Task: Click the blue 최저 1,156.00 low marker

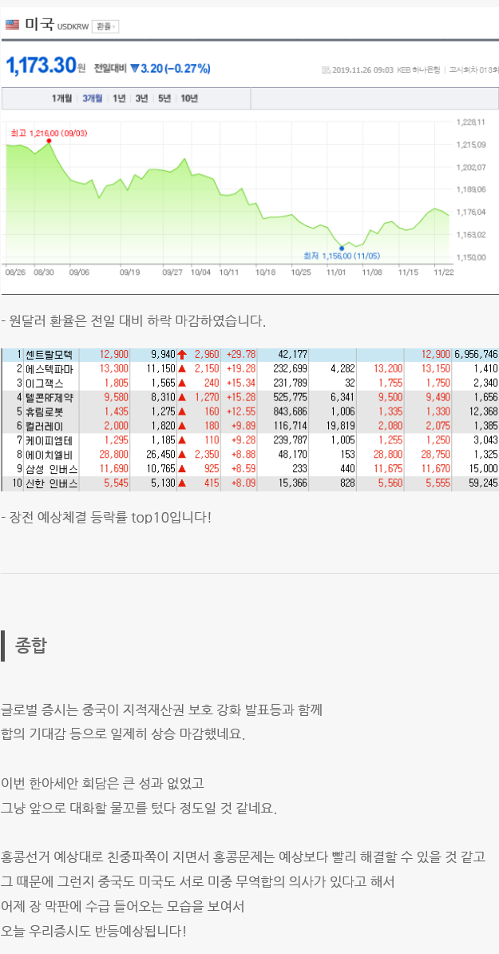Action: (342, 248)
